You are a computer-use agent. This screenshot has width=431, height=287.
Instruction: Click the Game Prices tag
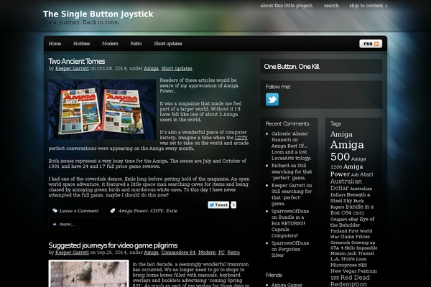[x=355, y=237]
